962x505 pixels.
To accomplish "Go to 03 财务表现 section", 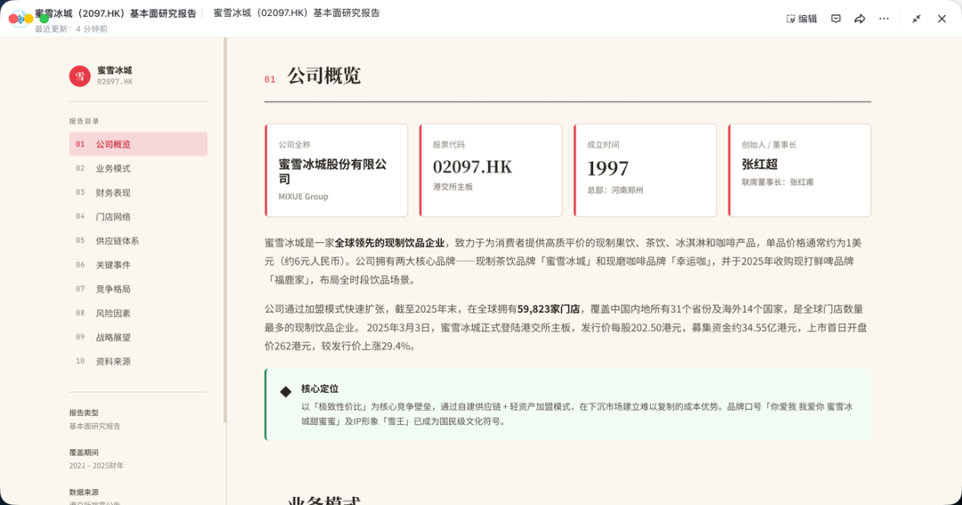I will 138,192.
